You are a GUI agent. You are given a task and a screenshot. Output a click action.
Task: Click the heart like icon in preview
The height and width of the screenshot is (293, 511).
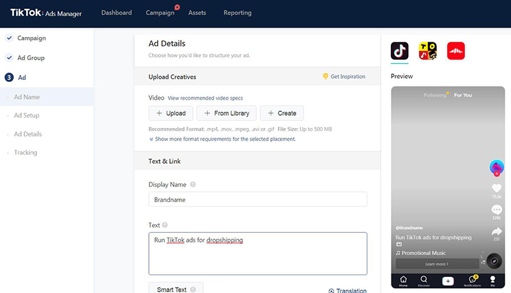click(x=496, y=188)
